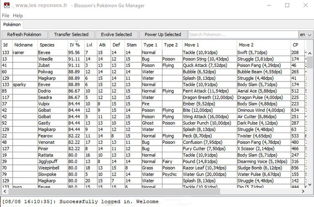314x207 pixels.
Task: Click the CP value 856 cell
Action: [297, 168]
